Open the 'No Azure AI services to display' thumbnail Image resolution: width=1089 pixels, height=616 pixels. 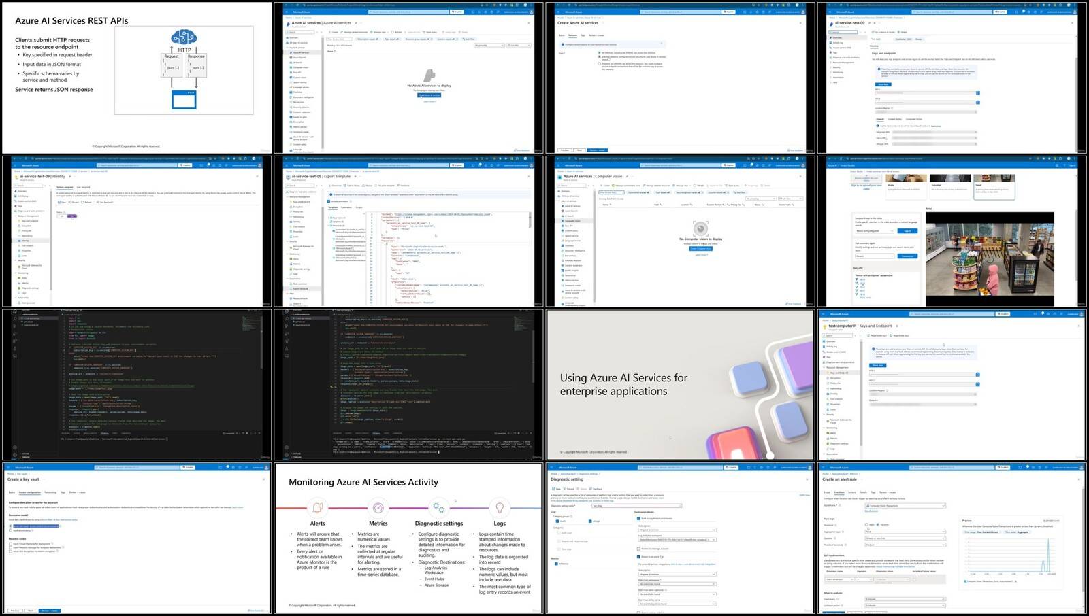tap(408, 78)
